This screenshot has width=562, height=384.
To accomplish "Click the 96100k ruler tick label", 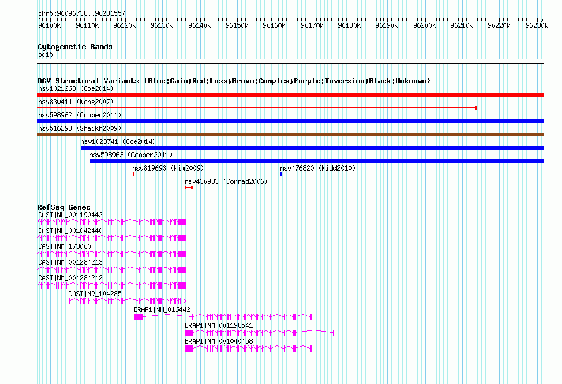I will [49, 25].
